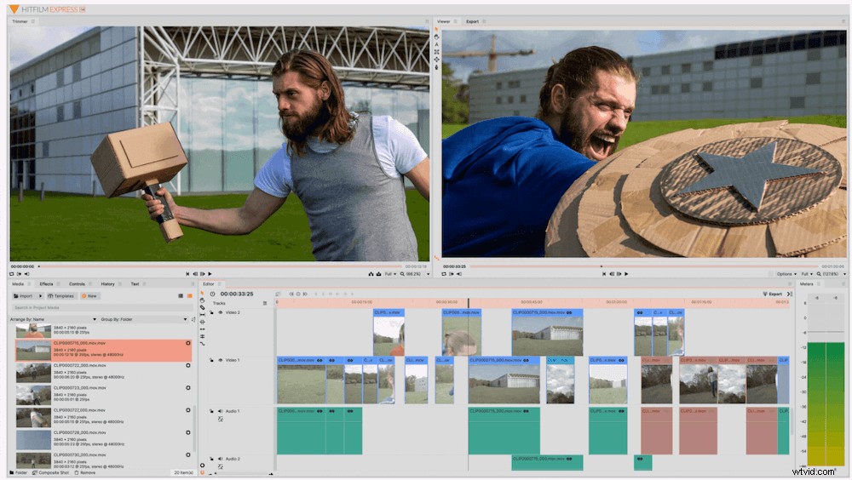Switch to the Text tab

pyautogui.click(x=135, y=284)
